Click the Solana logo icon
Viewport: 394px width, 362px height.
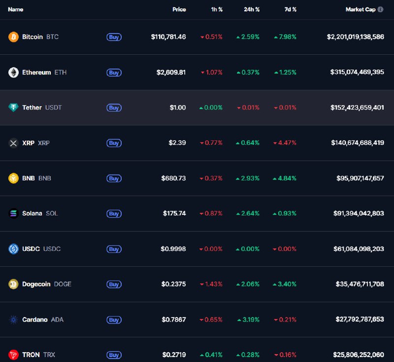point(13,214)
